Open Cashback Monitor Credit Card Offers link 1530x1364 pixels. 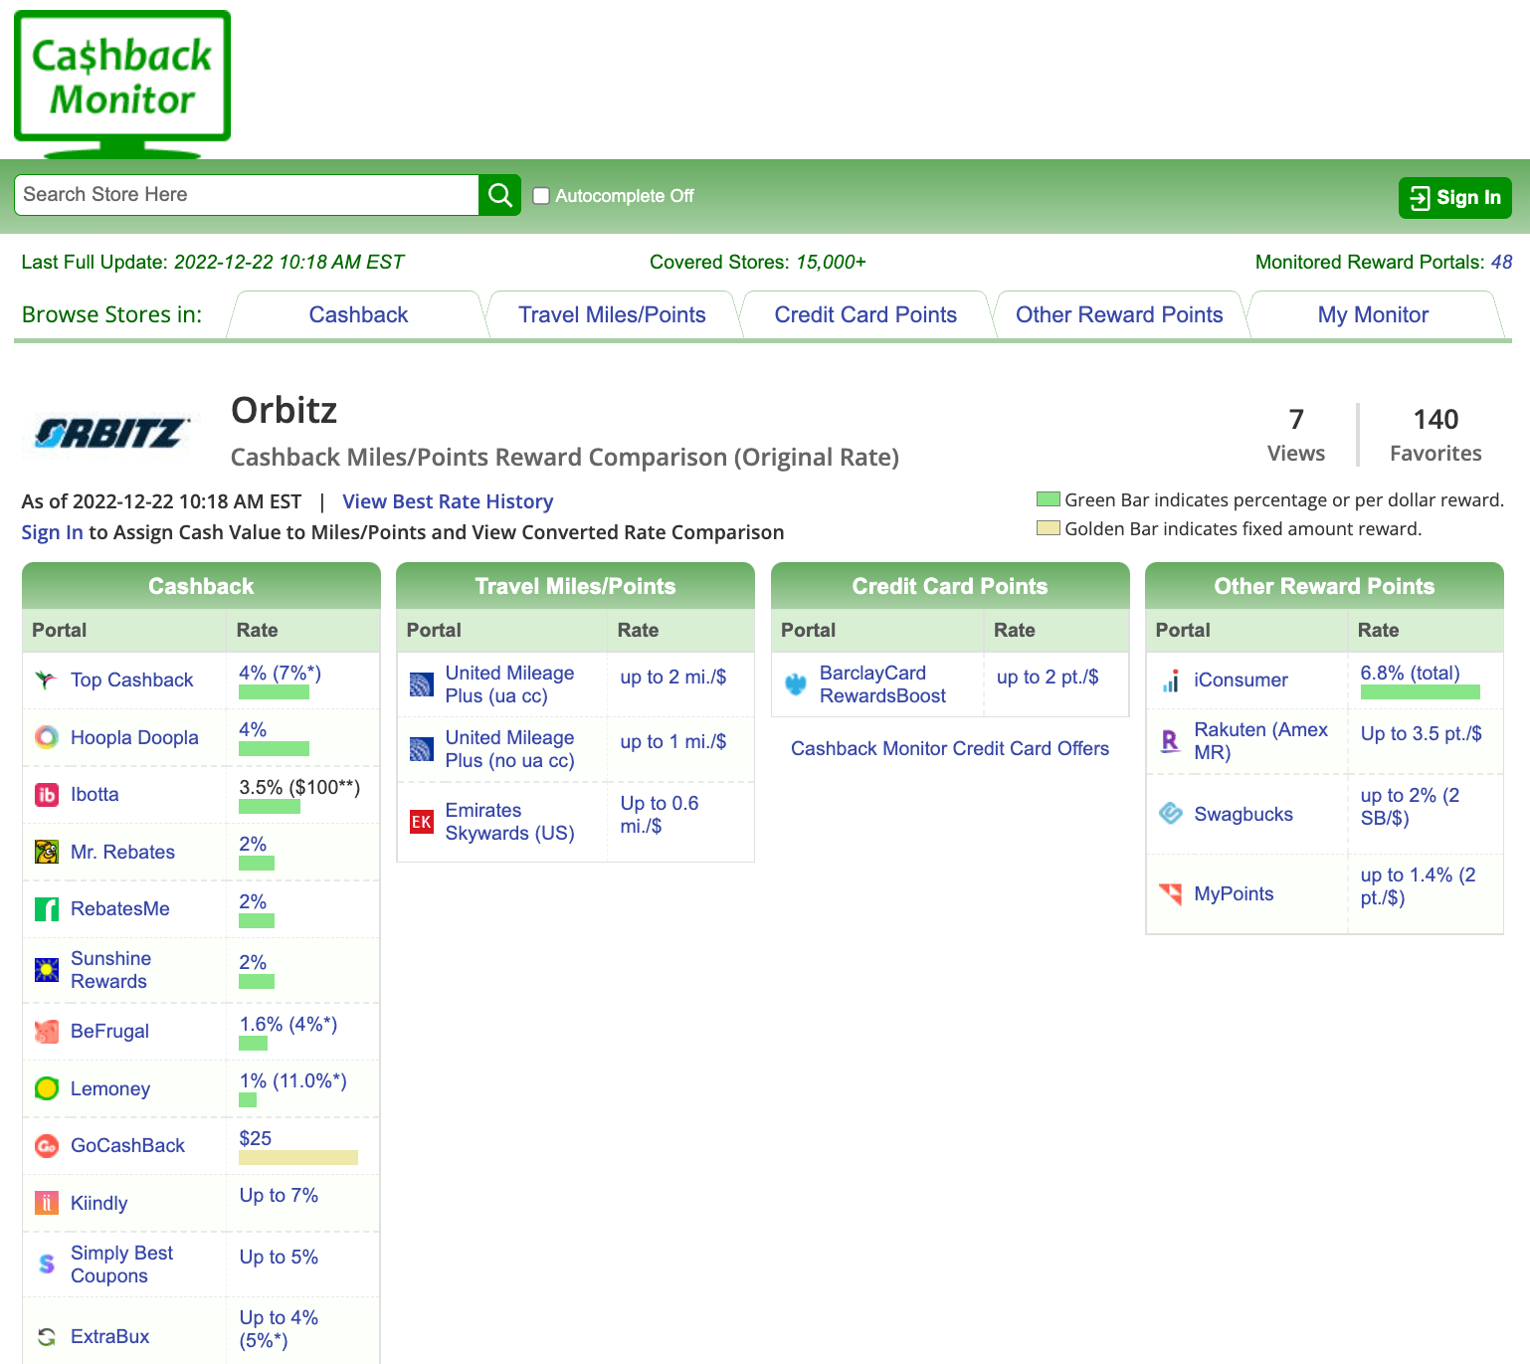pos(949,748)
